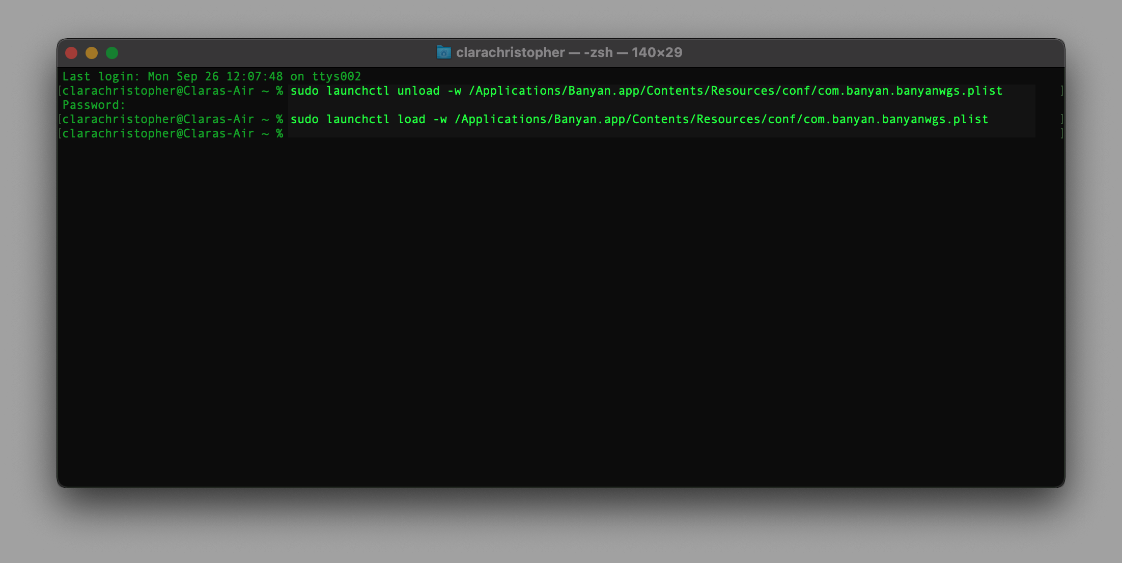Click 'ttys002' in the login line
The image size is (1122, 563).
(336, 76)
